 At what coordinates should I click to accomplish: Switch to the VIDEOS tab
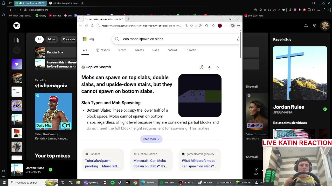122,50
